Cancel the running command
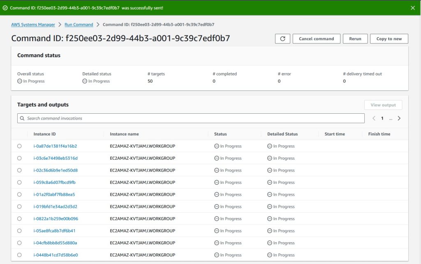Screen dimensions: 421x264 316,39
